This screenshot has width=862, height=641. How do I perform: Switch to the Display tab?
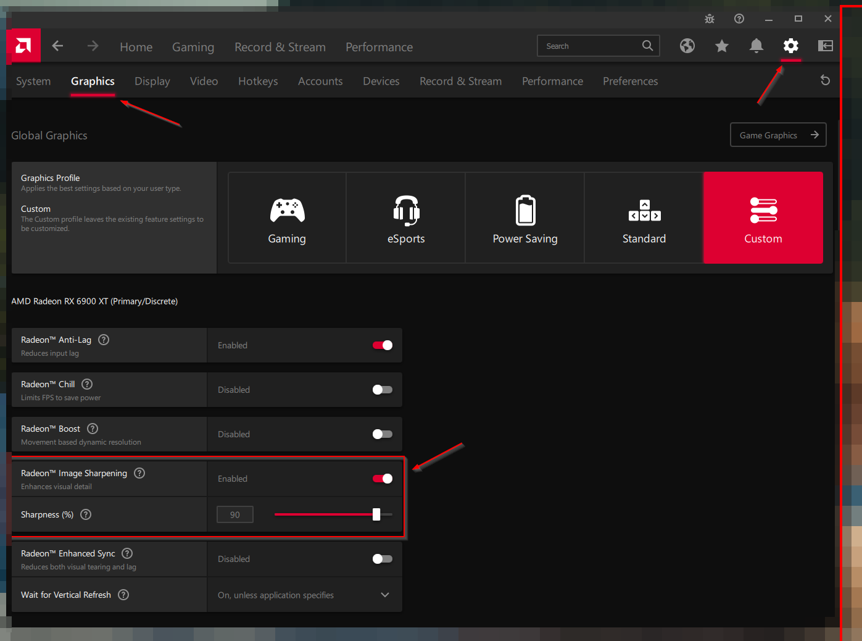point(152,81)
